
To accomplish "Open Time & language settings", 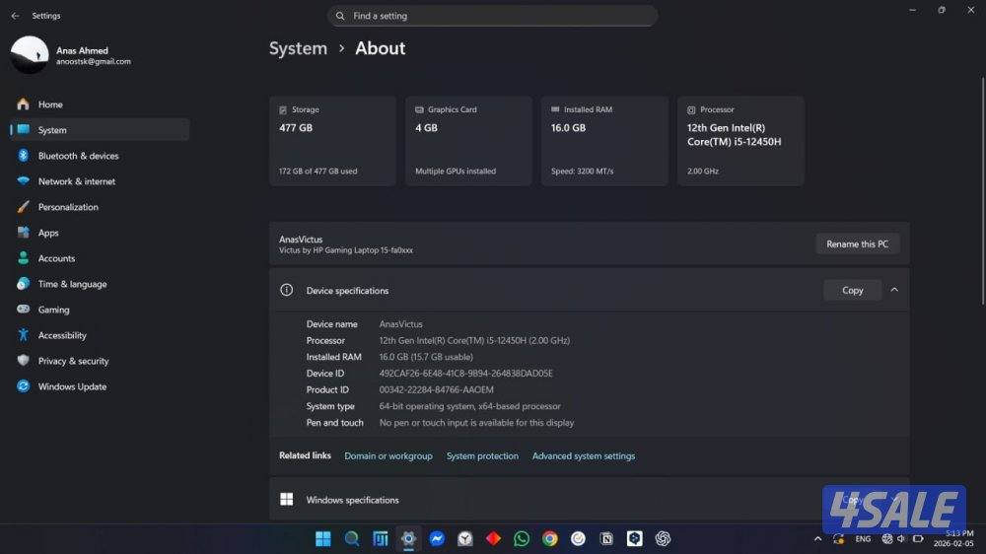I will pos(101,284).
